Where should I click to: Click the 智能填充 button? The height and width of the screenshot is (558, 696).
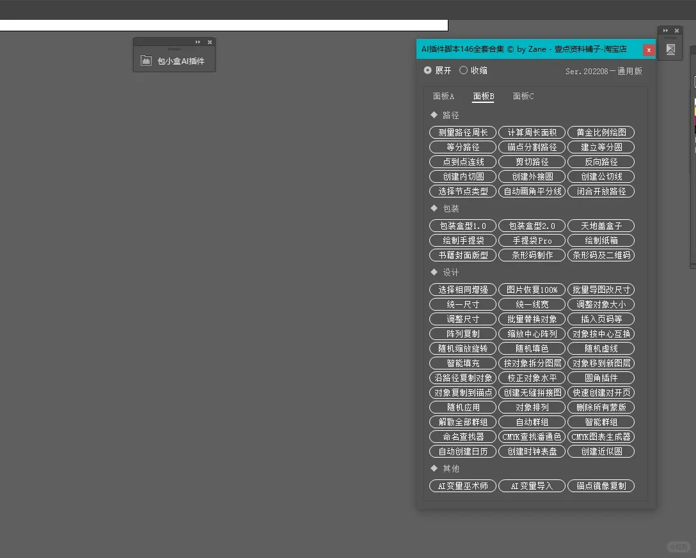pos(463,362)
